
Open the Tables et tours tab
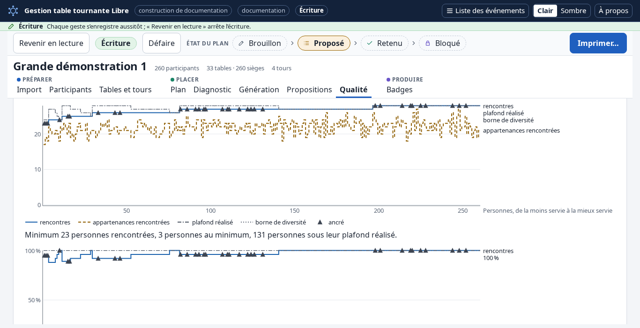click(126, 89)
